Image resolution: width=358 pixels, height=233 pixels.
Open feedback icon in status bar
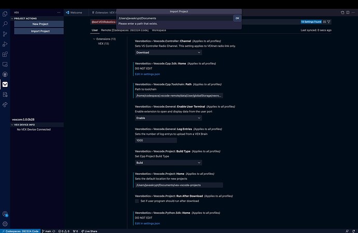pos(347,231)
